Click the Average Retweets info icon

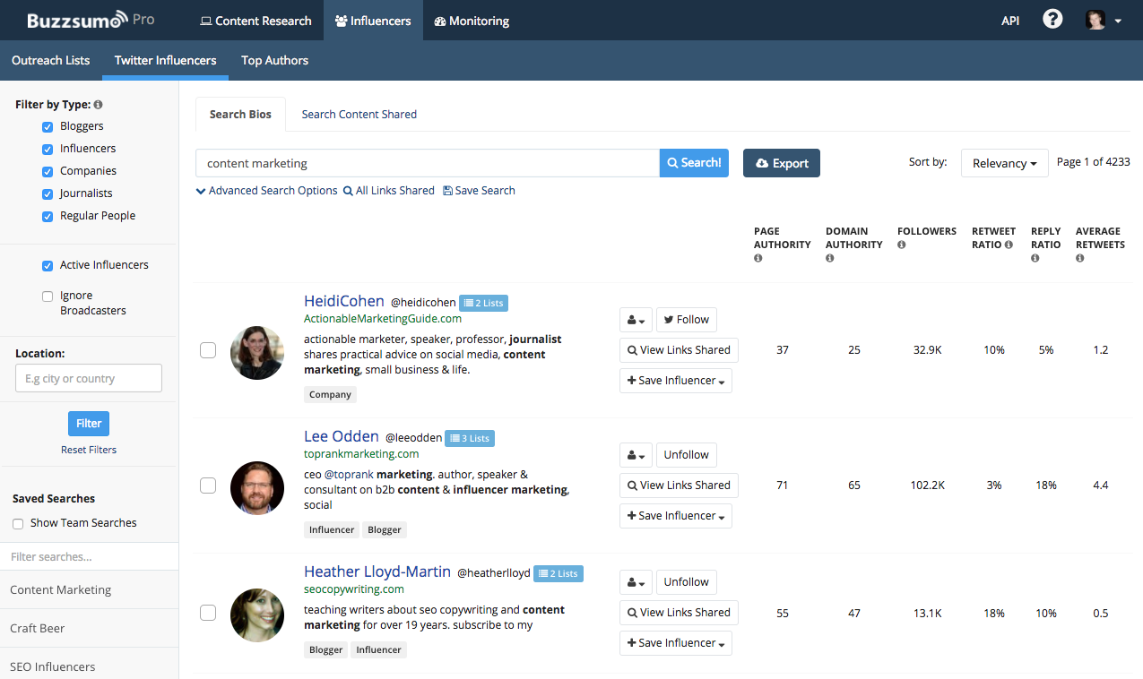pos(1080,259)
